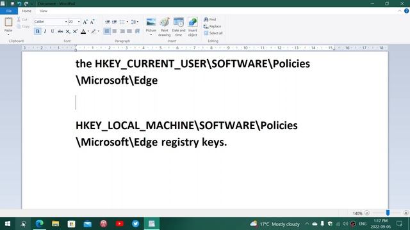Viewport: 410px width, 230px height.
Task: Start a bulleted list
Action: (x=122, y=22)
